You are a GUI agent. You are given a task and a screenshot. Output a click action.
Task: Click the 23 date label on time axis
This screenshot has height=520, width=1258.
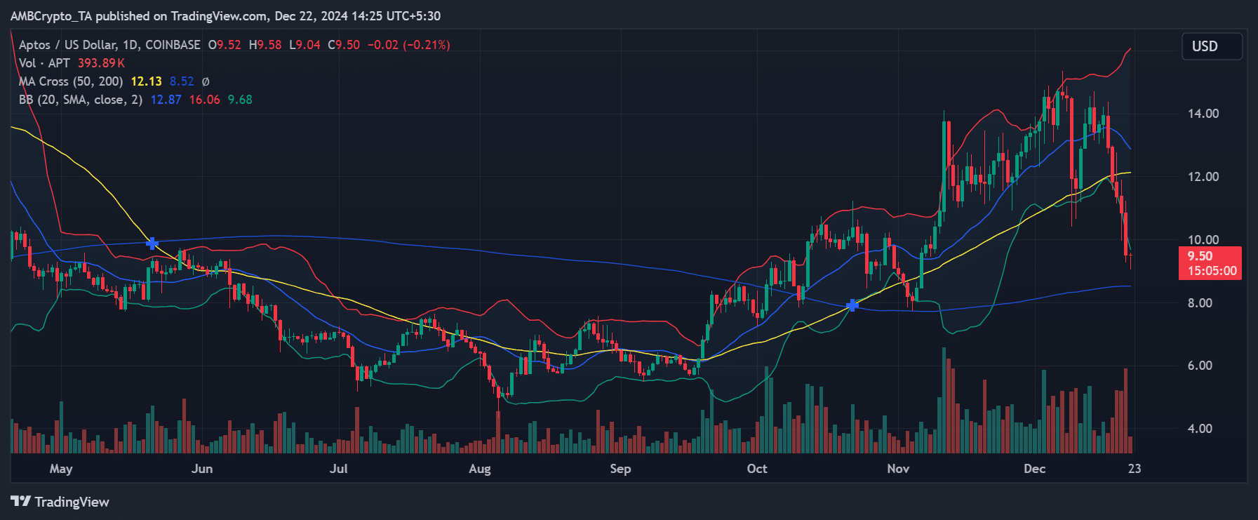click(1135, 469)
